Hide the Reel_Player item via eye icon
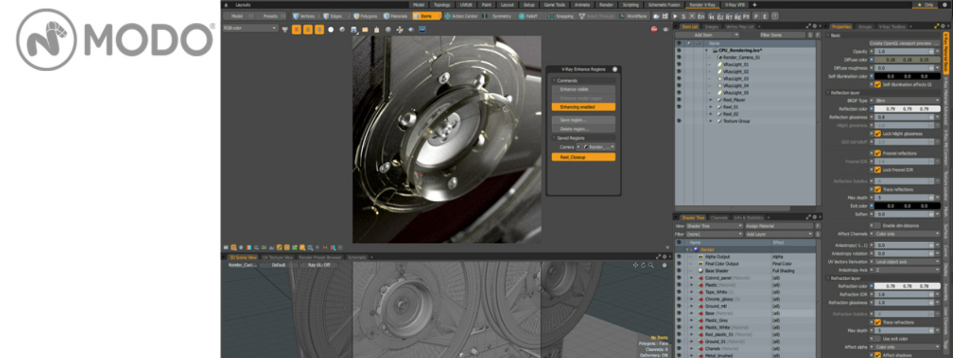The height and width of the screenshot is (358, 953). [x=679, y=100]
